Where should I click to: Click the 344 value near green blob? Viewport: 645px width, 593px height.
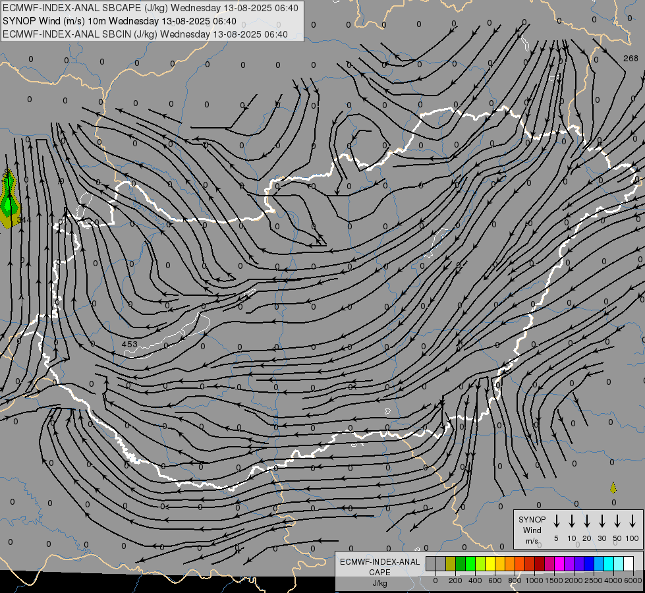pyautogui.click(x=24, y=220)
